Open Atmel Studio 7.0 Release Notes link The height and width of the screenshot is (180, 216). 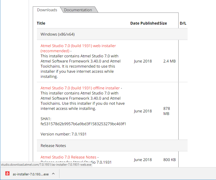click(x=68, y=157)
